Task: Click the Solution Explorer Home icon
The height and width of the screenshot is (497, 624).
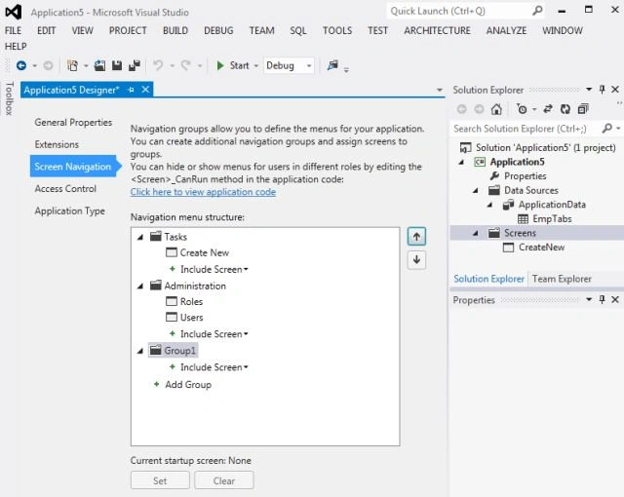Action: pyautogui.click(x=496, y=109)
